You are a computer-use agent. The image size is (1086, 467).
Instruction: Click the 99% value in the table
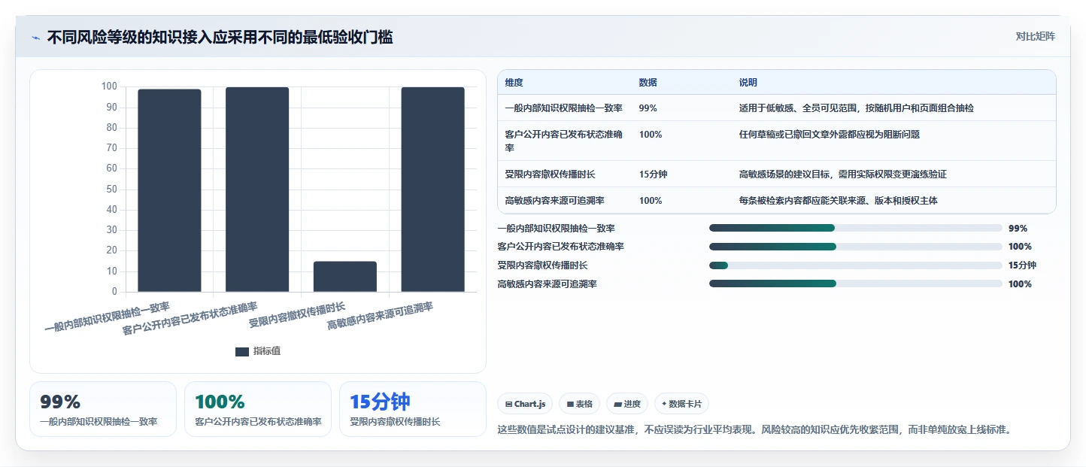click(x=648, y=108)
